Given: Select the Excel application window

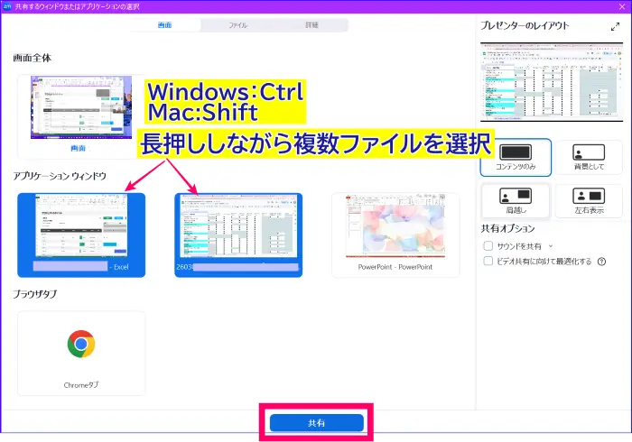Looking at the screenshot, I should [81, 235].
